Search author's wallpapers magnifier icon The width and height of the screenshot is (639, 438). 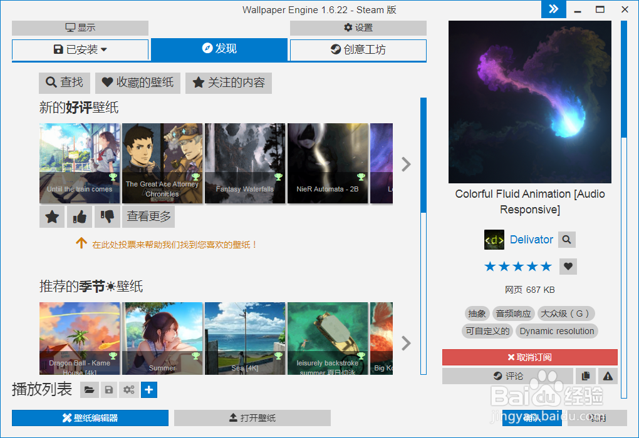pos(567,240)
